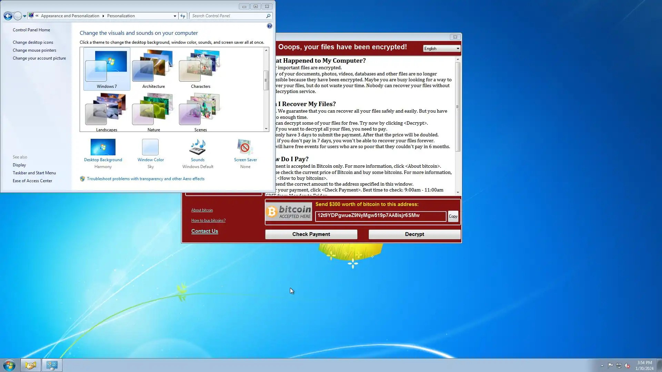This screenshot has height=372, width=662.
Task: Click the blue Help question mark icon
Action: point(269,26)
